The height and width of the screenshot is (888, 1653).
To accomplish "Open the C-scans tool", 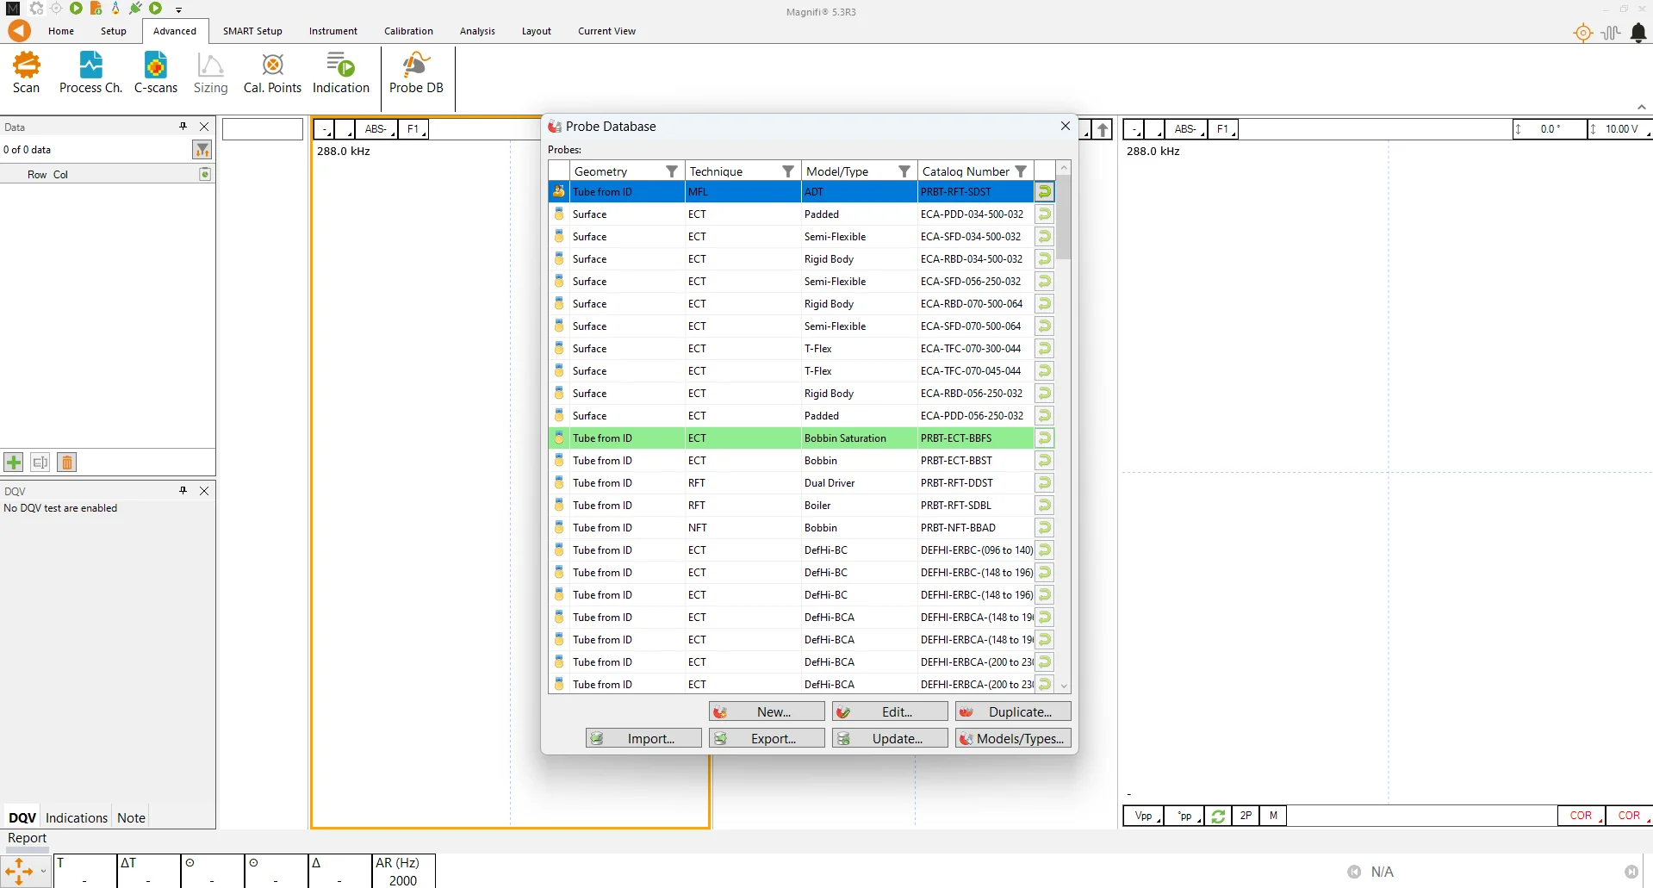I will [x=156, y=72].
